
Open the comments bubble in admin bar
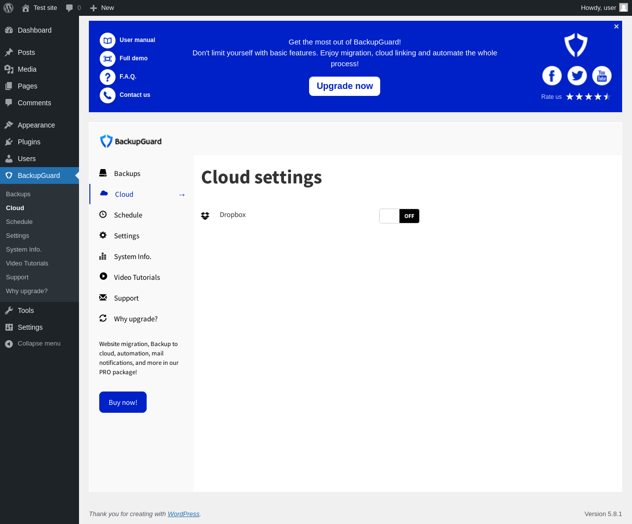[73, 8]
